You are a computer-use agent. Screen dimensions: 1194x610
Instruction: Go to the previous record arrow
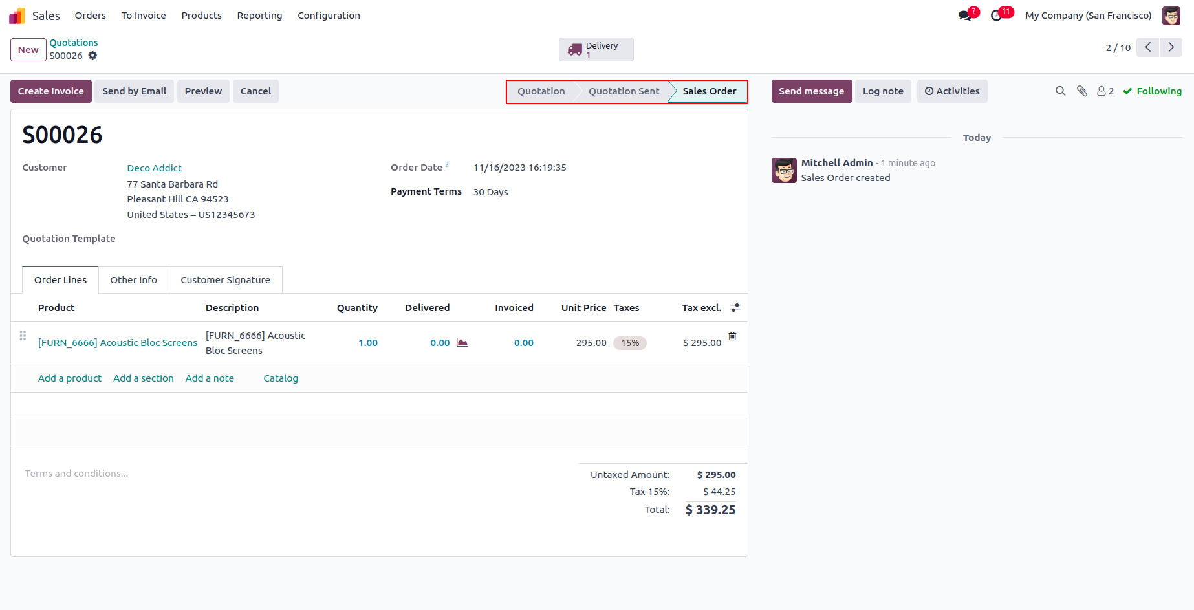[1148, 47]
